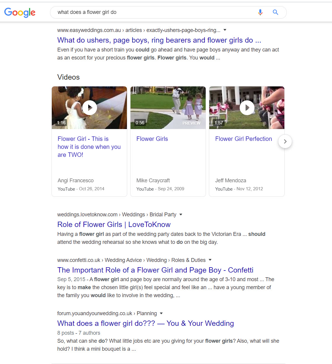Image resolution: width=332 pixels, height=364 pixels.
Task: Click next arrow in video carousel
Action: 285,141
